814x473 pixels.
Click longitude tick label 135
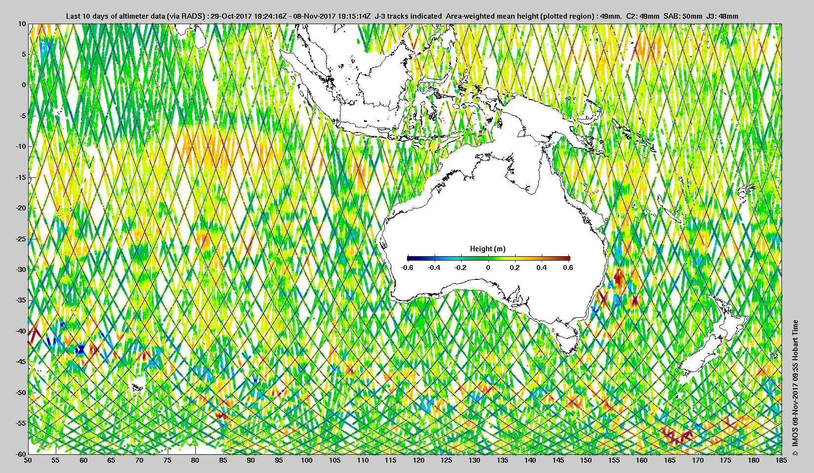[x=502, y=461]
